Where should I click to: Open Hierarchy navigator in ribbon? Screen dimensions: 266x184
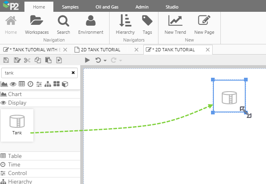[x=125, y=24]
